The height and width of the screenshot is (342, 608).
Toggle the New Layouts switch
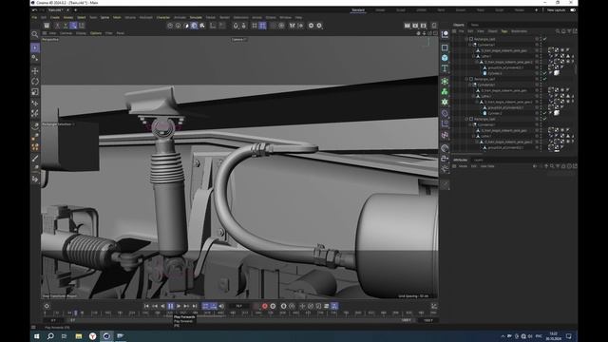pyautogui.click(x=573, y=10)
